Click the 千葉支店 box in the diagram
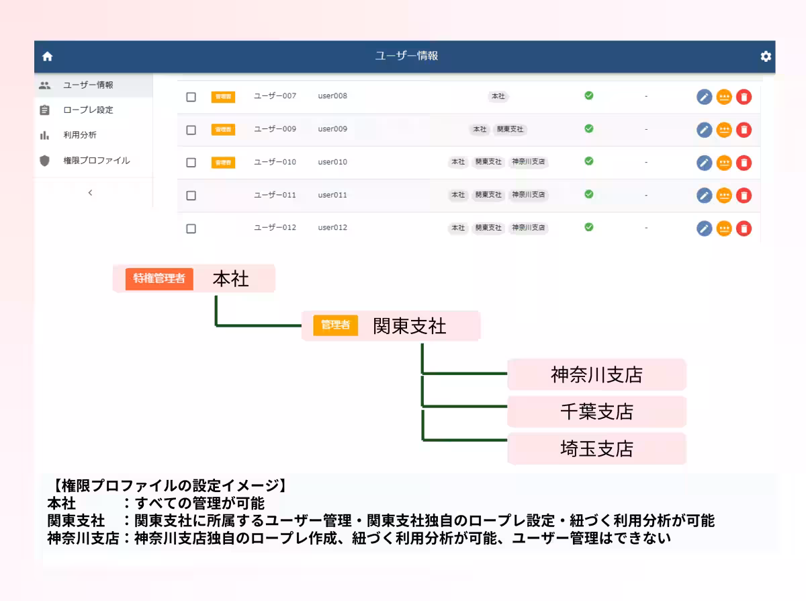This screenshot has width=806, height=601. click(596, 411)
